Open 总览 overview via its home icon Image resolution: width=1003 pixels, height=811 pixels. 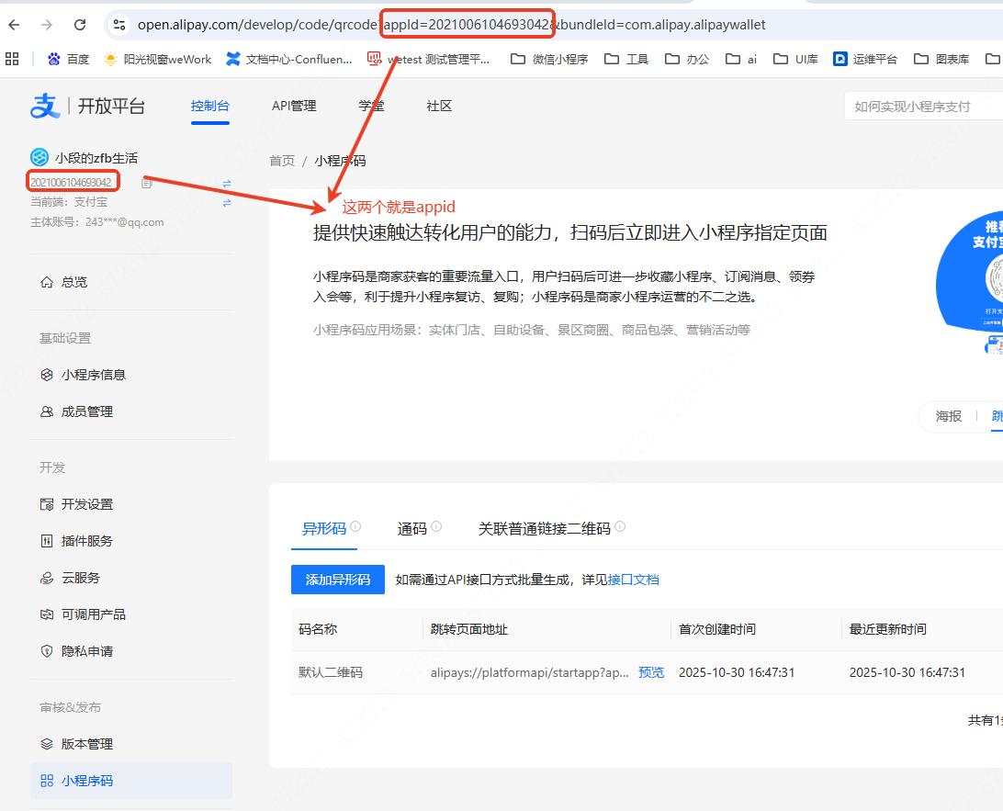point(47,282)
